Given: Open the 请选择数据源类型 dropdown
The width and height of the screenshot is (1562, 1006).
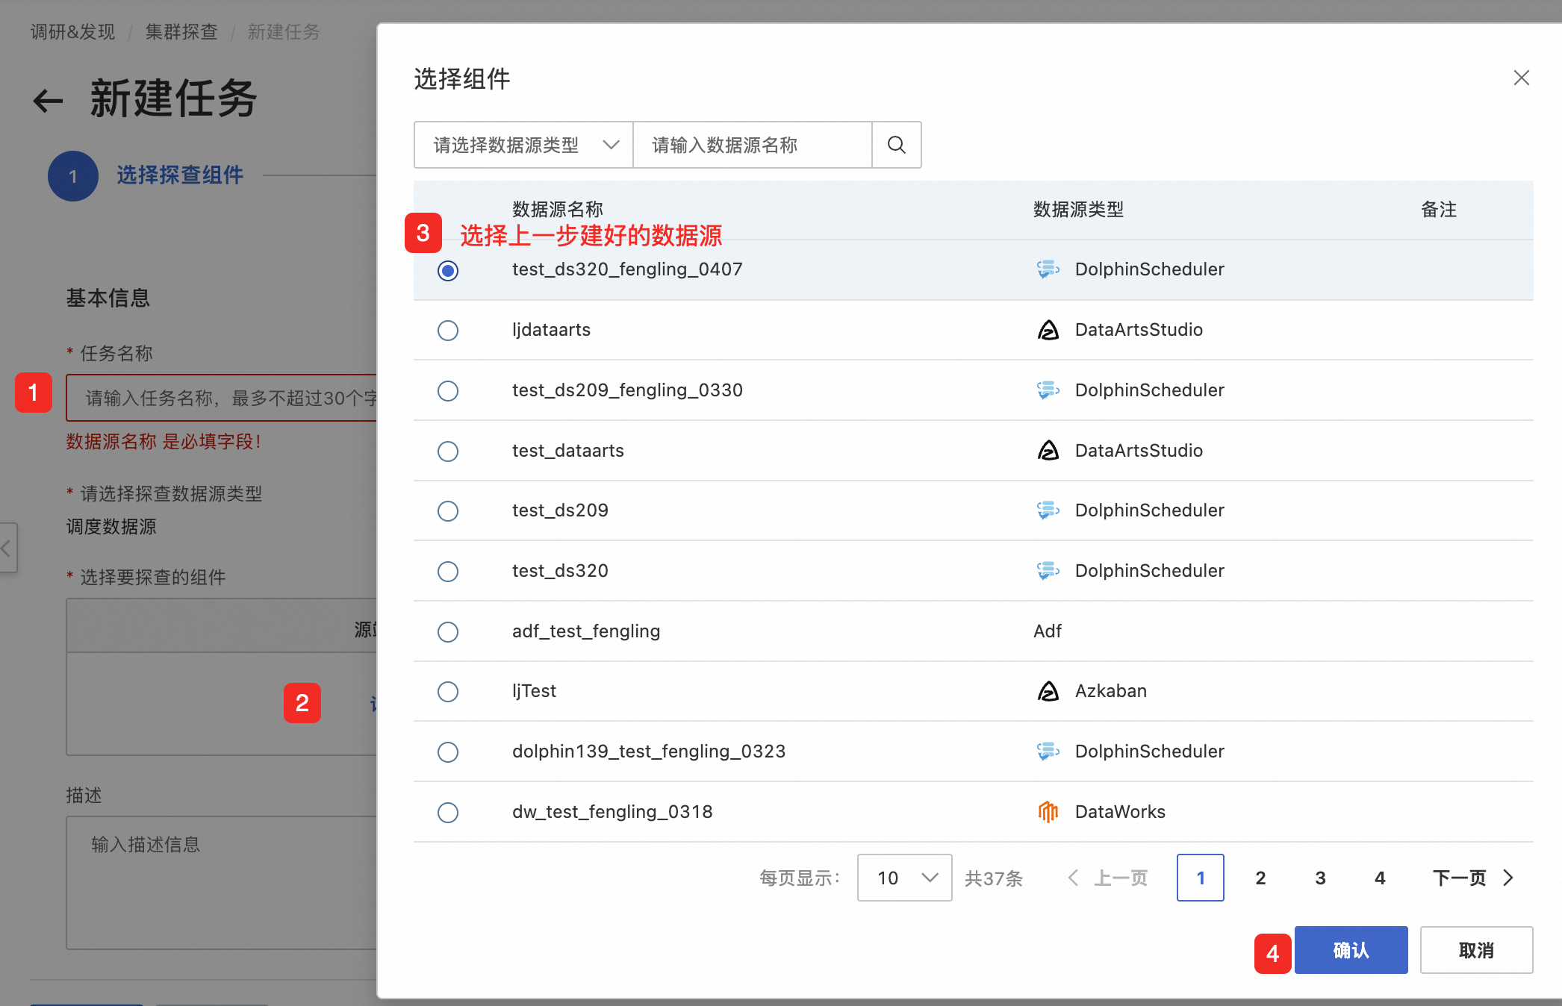Looking at the screenshot, I should pos(523,145).
